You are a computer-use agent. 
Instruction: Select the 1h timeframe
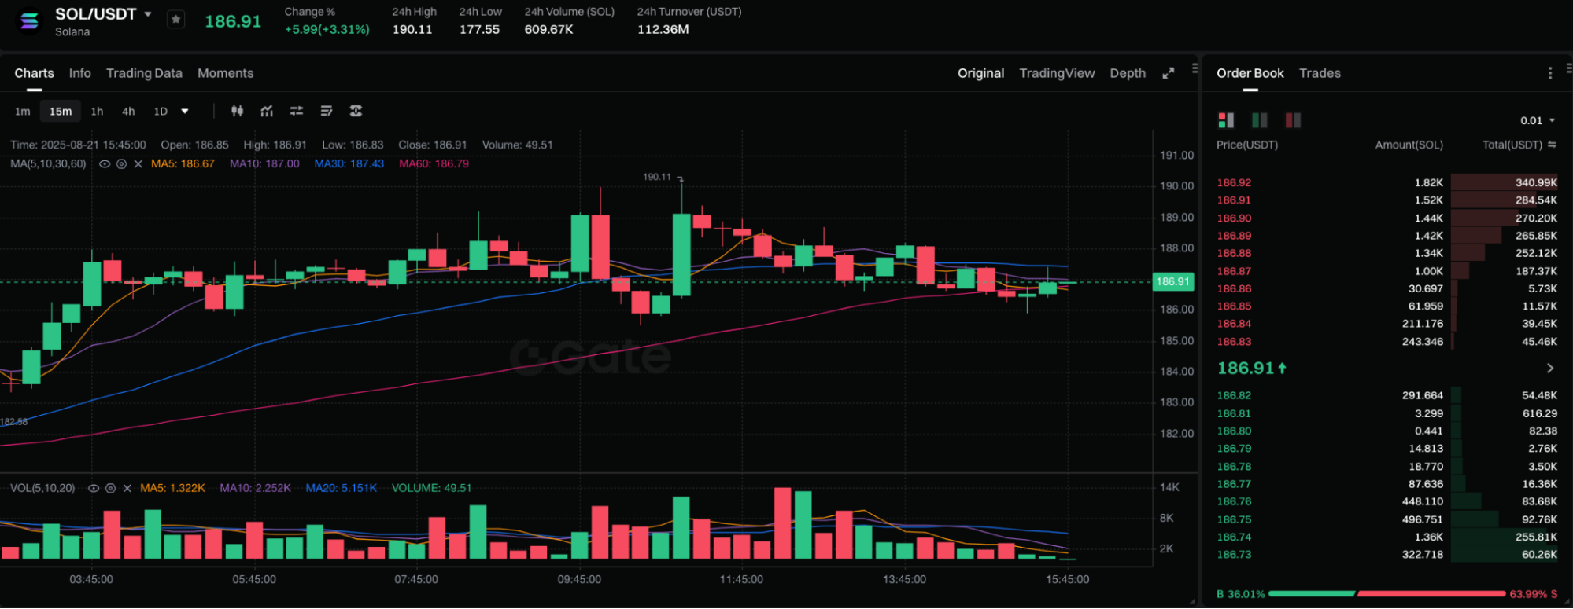pyautogui.click(x=97, y=112)
